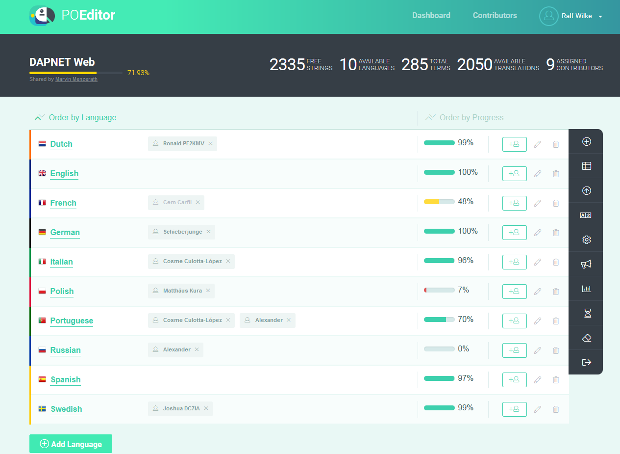The image size is (620, 454).
Task: Open the bar chart stats icon
Action: [586, 289]
